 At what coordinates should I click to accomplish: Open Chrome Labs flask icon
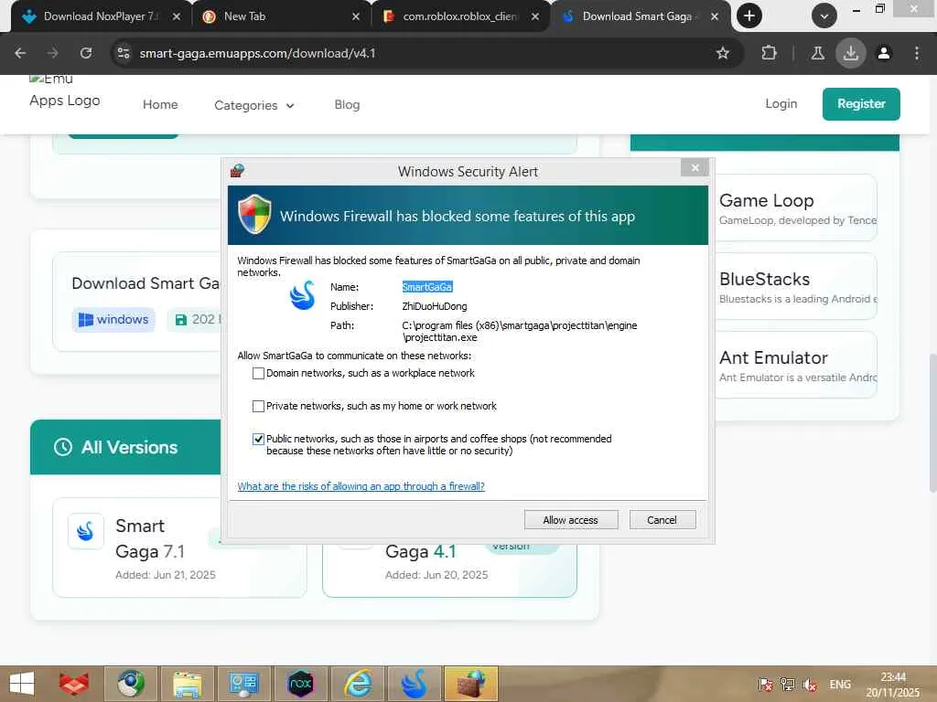click(817, 53)
